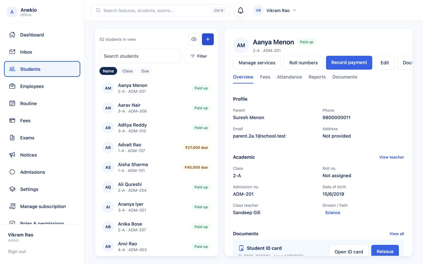Click Record payment button
The height and width of the screenshot is (264, 423).
(349, 63)
